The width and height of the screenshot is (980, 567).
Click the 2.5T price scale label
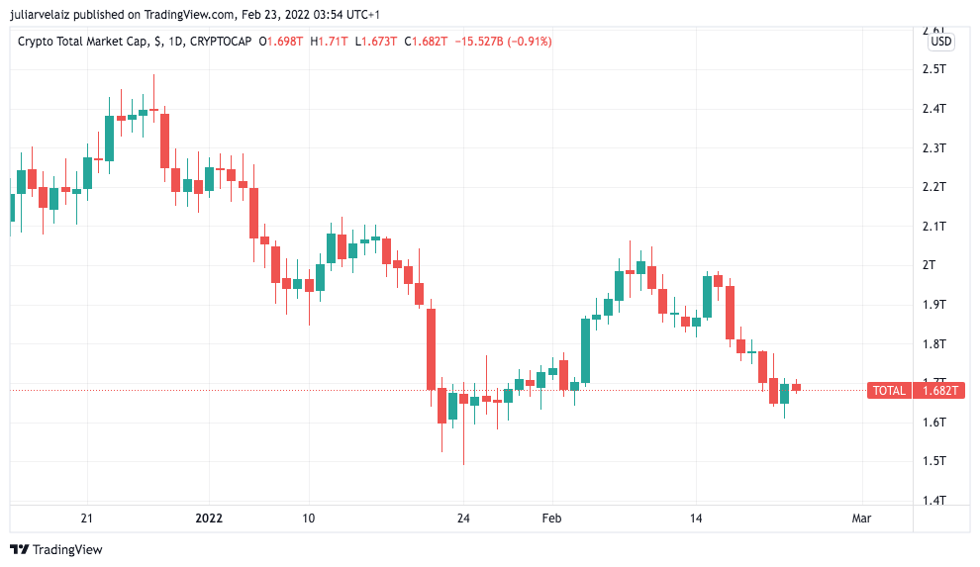coord(934,69)
